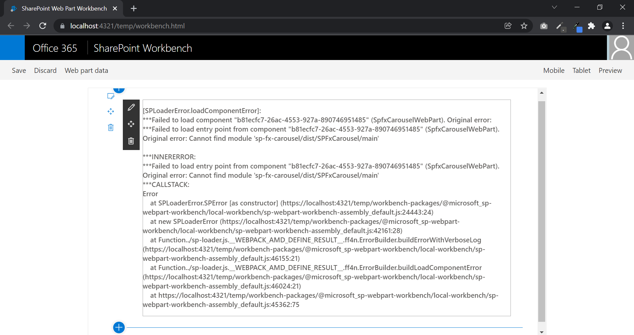Save the workbench changes

18,70
